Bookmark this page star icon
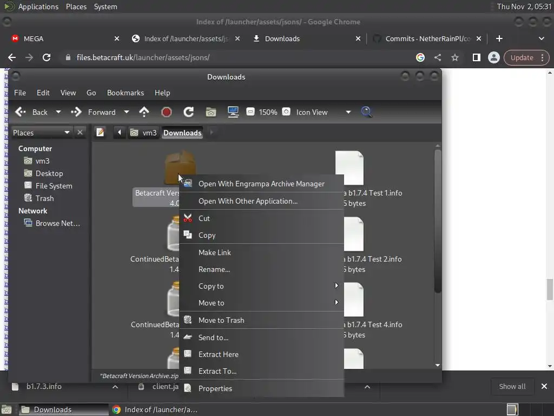 pyautogui.click(x=454, y=57)
